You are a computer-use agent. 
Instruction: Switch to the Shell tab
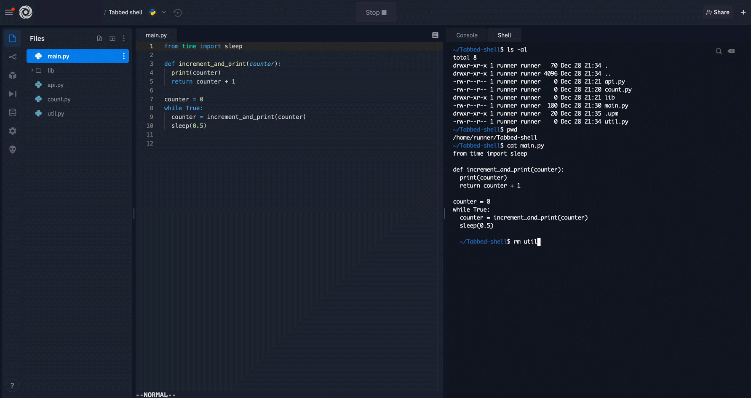504,35
